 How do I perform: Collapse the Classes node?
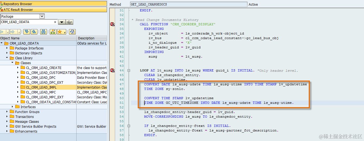12,63
